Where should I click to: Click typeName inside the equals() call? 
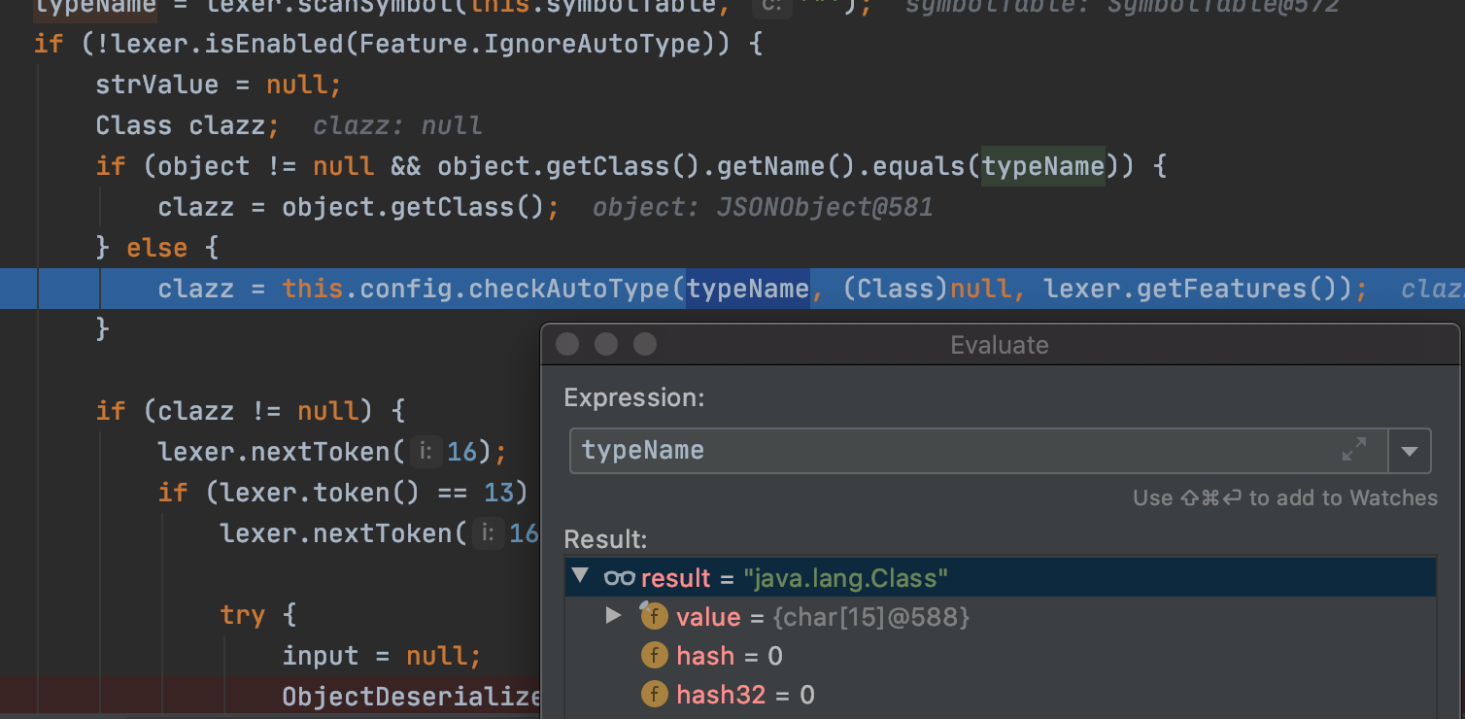[x=1042, y=166]
